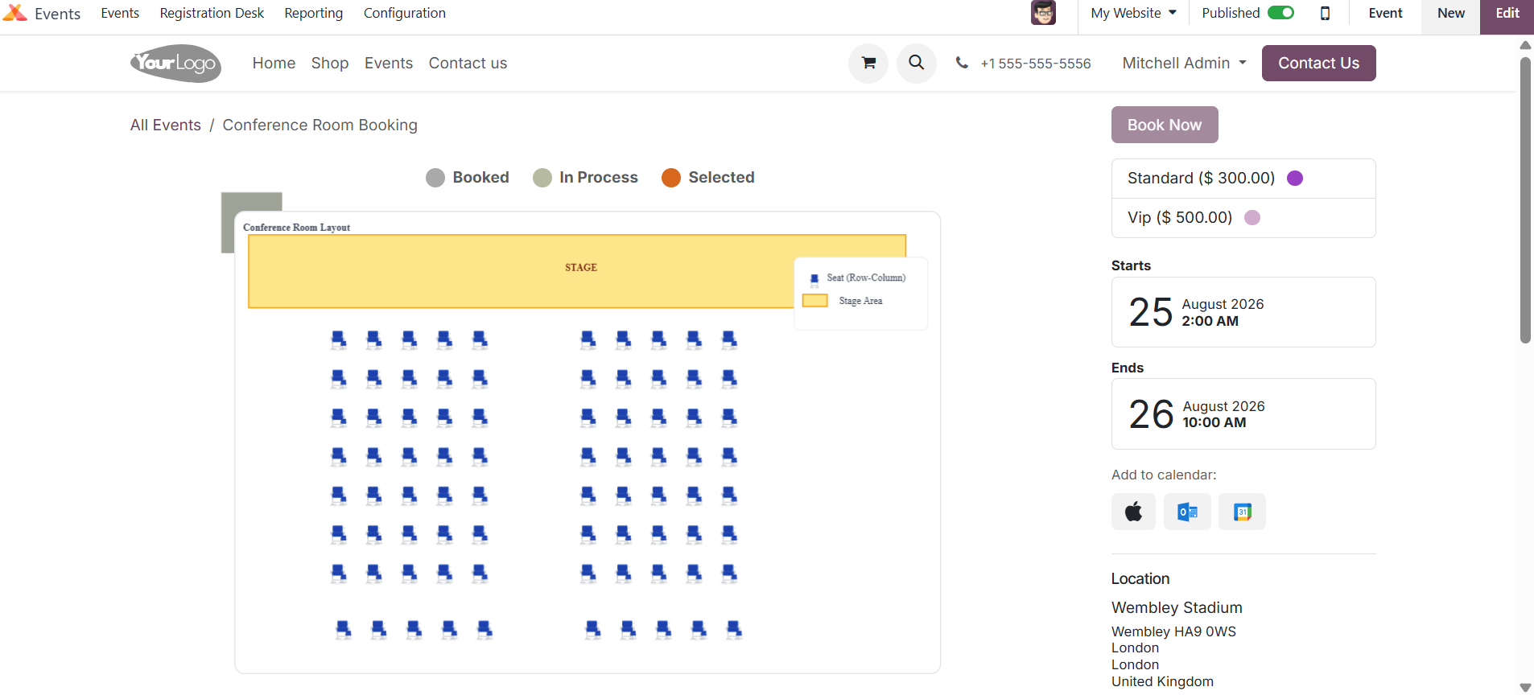Toggle mobile preview phone icon
The image size is (1534, 695).
(x=1325, y=13)
